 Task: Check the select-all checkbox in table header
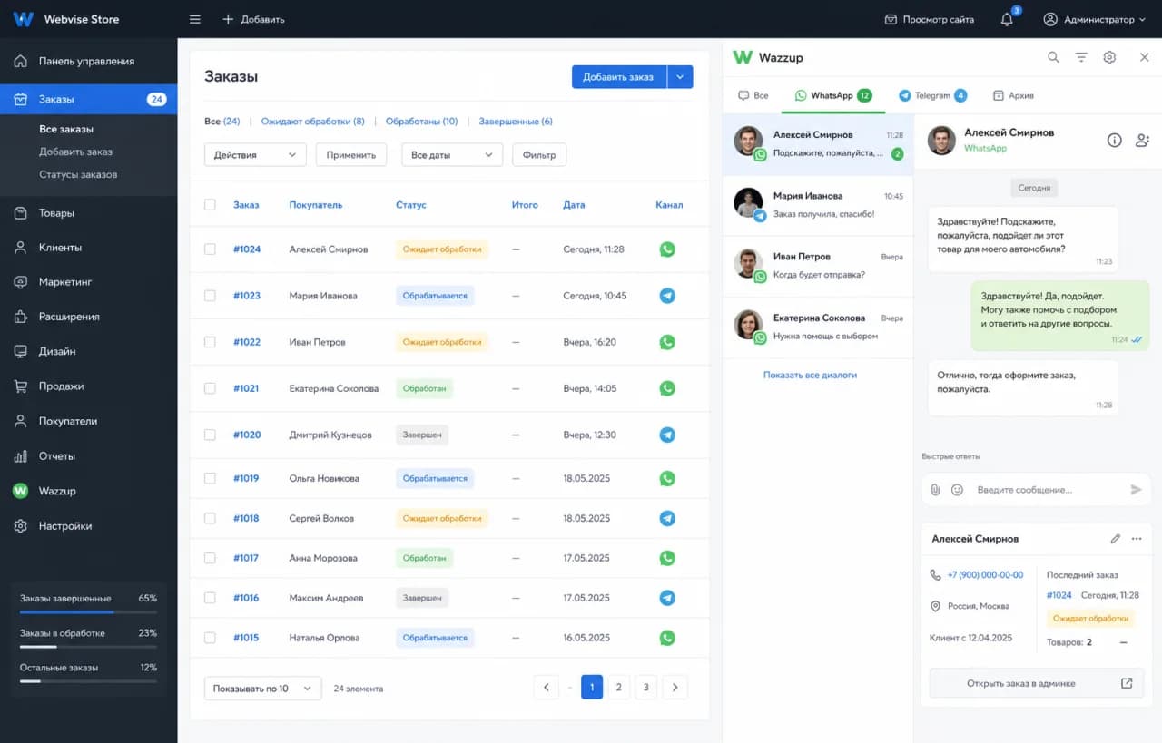[210, 205]
